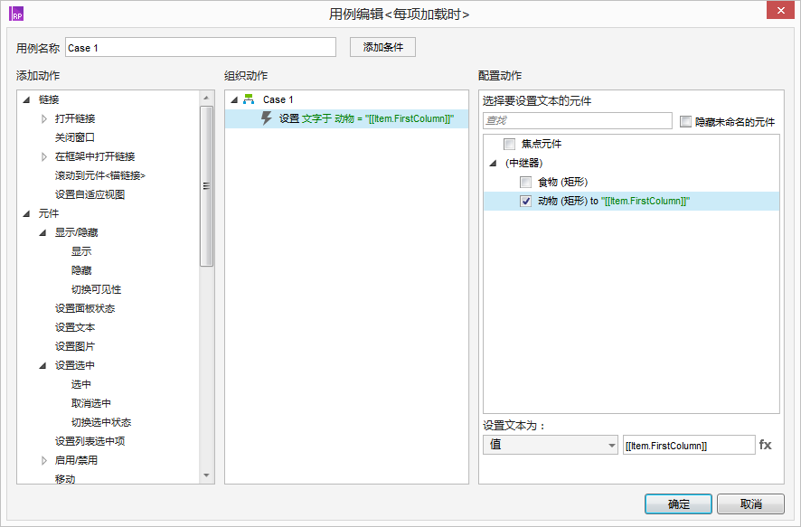The height and width of the screenshot is (527, 801).
Task: Select the 关闭窗口 action
Action: pos(74,137)
